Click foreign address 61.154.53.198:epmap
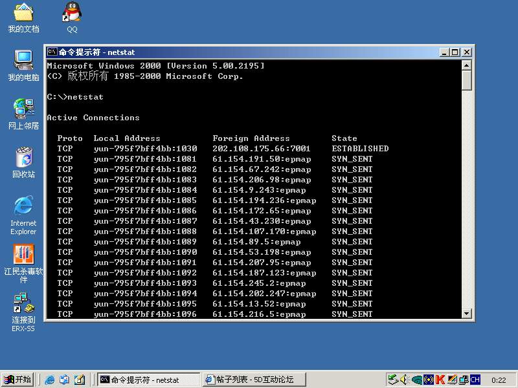 (x=262, y=252)
